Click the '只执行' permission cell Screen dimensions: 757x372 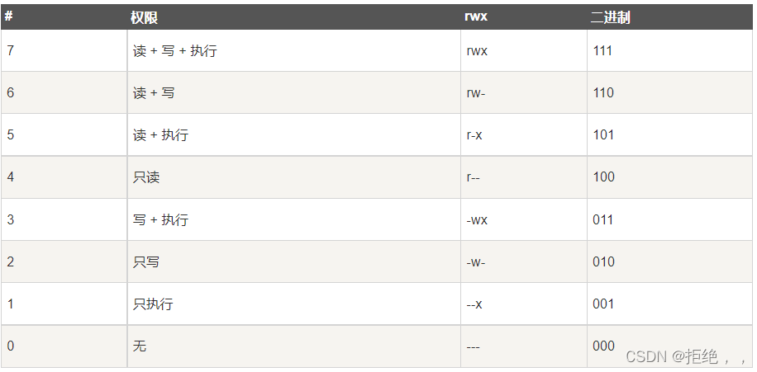(153, 304)
